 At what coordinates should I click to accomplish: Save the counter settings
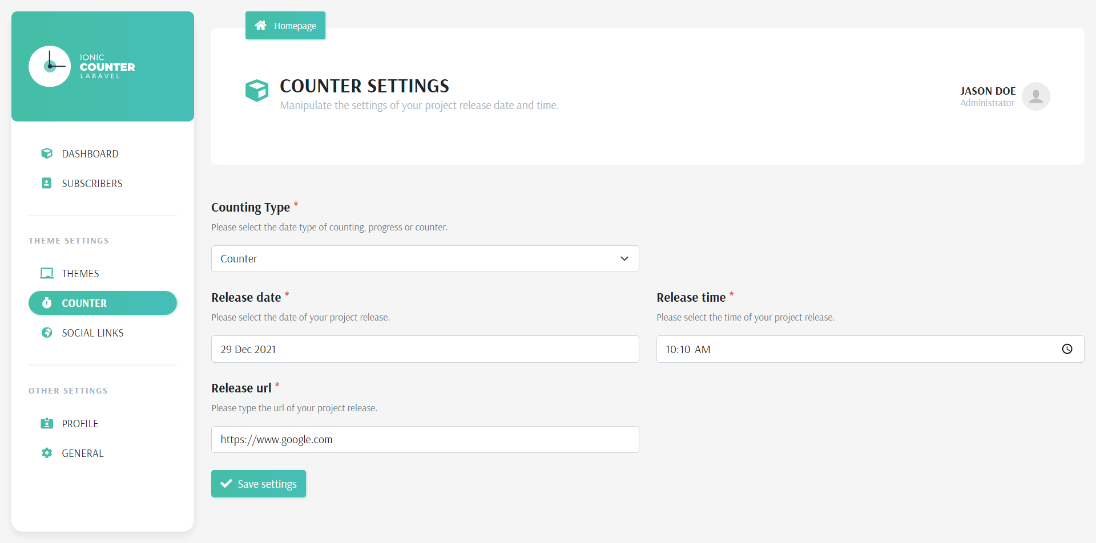pyautogui.click(x=259, y=484)
